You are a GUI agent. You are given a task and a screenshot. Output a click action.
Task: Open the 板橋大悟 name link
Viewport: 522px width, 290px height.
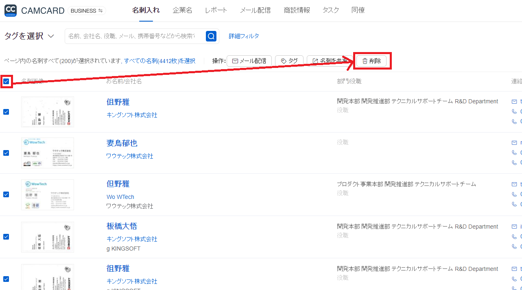pyautogui.click(x=122, y=226)
